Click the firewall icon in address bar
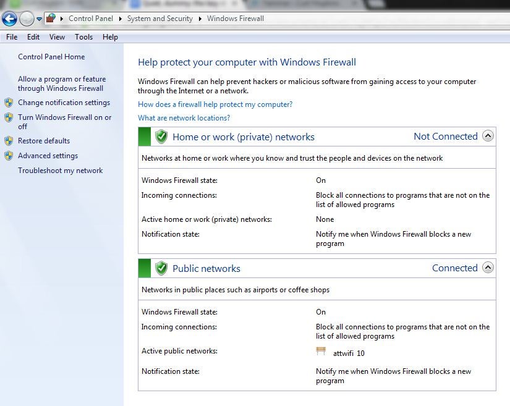This screenshot has height=406, width=510. (x=51, y=18)
